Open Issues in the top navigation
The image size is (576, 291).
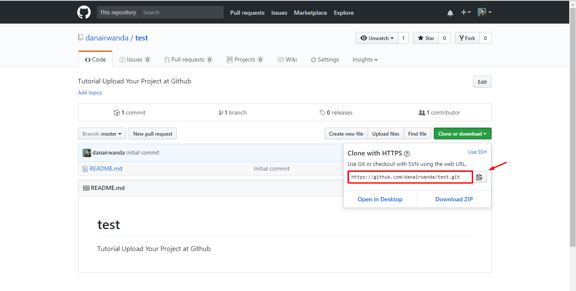pos(279,13)
